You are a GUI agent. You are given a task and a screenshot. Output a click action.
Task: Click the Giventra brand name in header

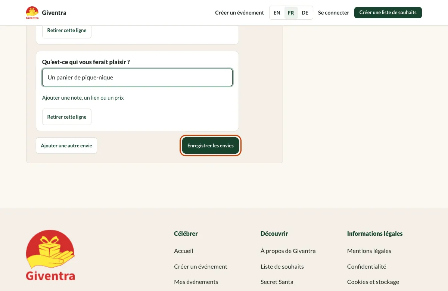click(x=54, y=13)
